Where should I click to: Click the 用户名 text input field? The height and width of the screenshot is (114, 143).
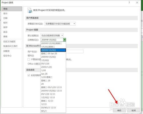75,51
